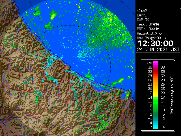Click the "Max Range:80 km" line

[152, 38]
